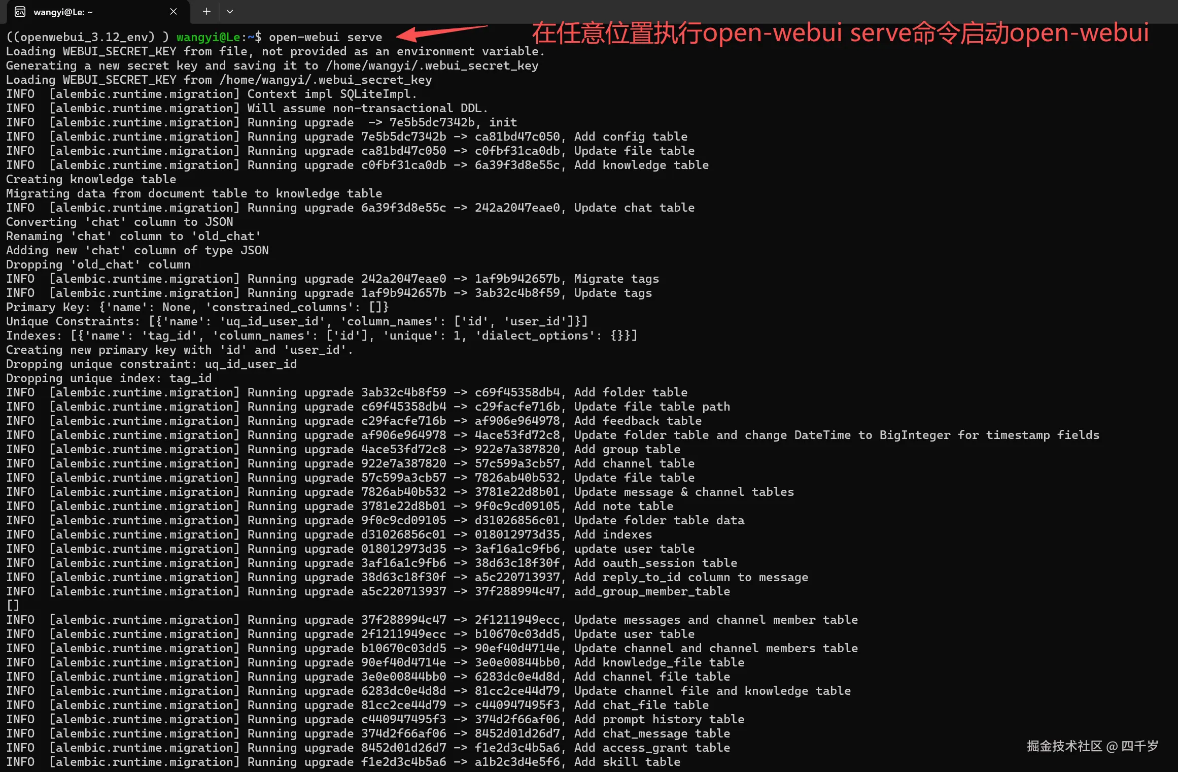The image size is (1178, 772).
Task: Open a new terminal tab with the plus icon
Action: [205, 11]
